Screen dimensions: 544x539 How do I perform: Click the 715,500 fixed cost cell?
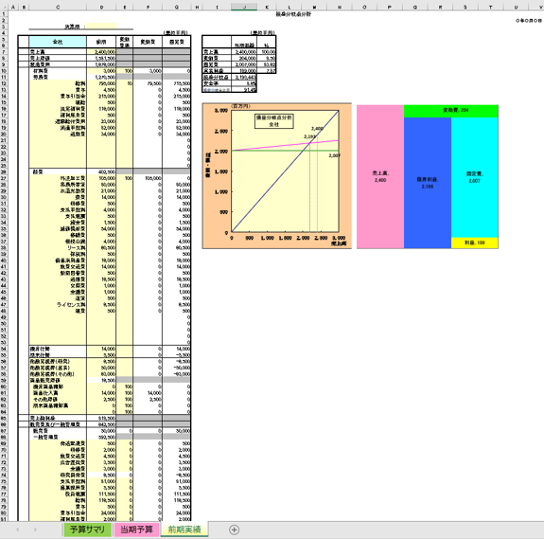tap(177, 83)
